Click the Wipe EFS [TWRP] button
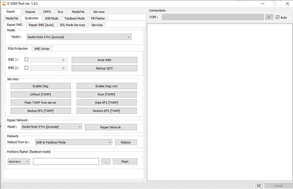The height and width of the screenshot is (189, 293). 107,102
